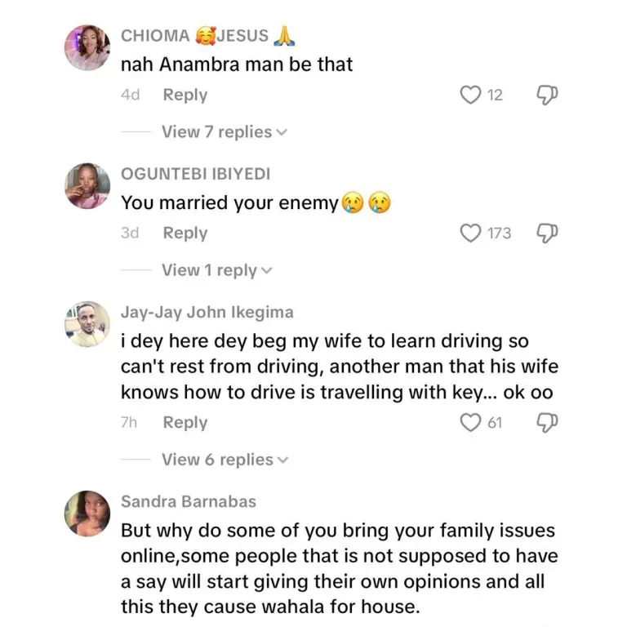Screen dimensions: 627x627
Task: Open OGUNTEBI IBIYEDI's profile picture
Action: point(87,186)
